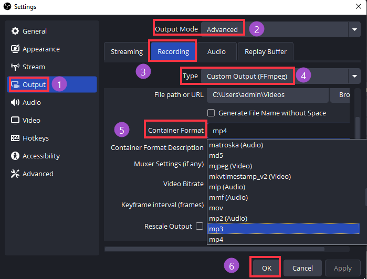Toggle the Rescale Output checkbox
Image resolution: width=367 pixels, height=279 pixels.
pos(200,226)
